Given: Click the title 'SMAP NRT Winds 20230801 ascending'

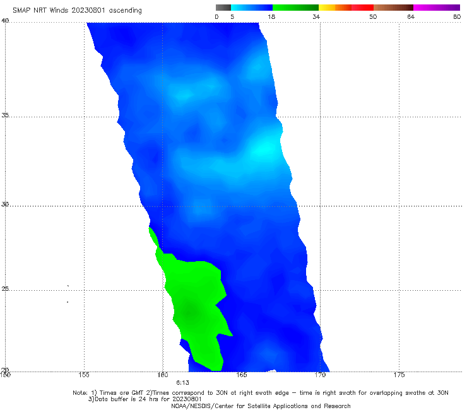Looking at the screenshot, I should coord(77,10).
